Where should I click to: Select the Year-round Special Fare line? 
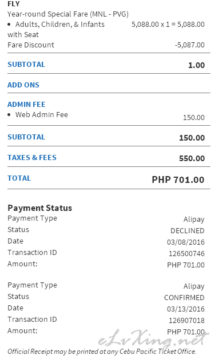68,14
